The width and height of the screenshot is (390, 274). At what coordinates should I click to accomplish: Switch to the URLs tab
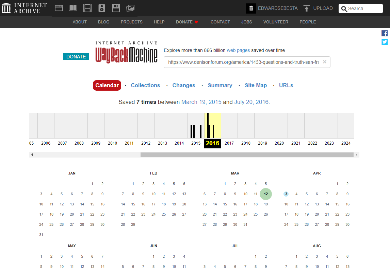[286, 85]
